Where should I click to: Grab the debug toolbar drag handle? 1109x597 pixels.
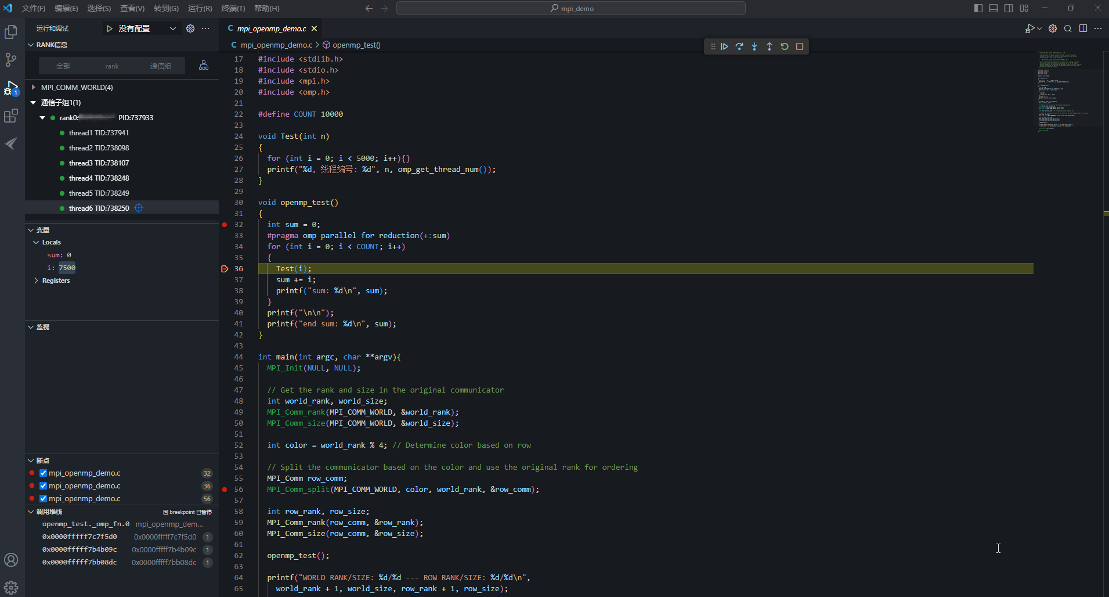[x=713, y=46]
